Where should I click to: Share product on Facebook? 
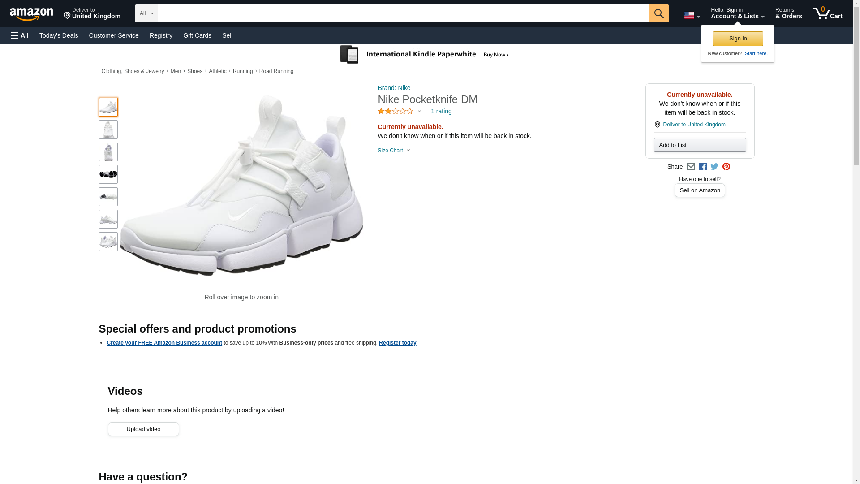[703, 167]
